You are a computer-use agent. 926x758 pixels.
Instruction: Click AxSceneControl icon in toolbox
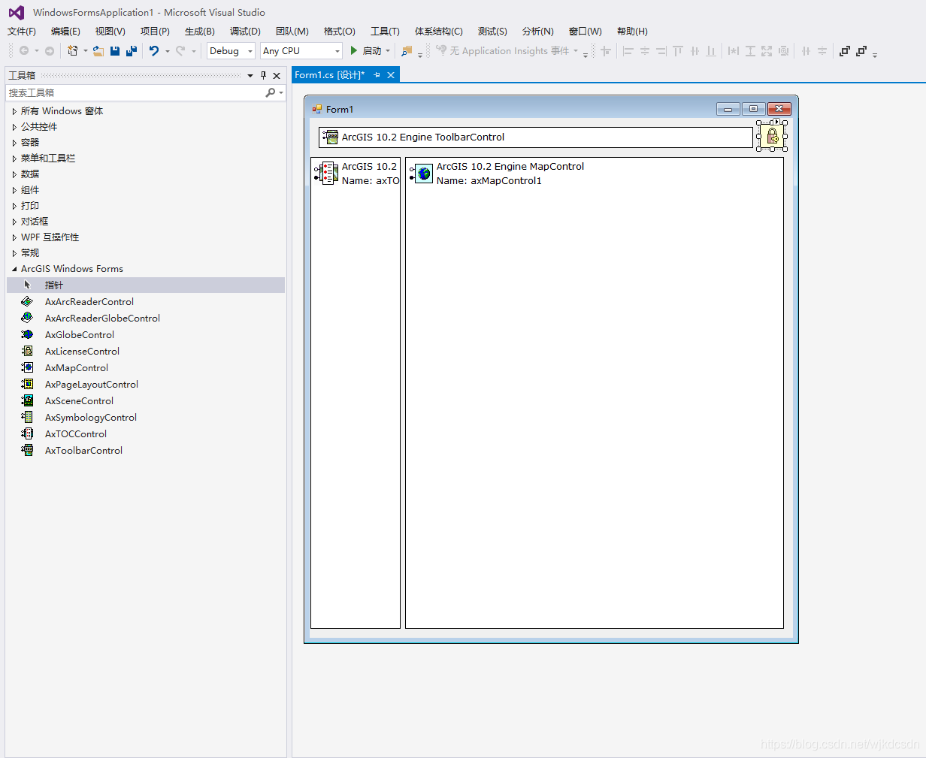(x=28, y=401)
